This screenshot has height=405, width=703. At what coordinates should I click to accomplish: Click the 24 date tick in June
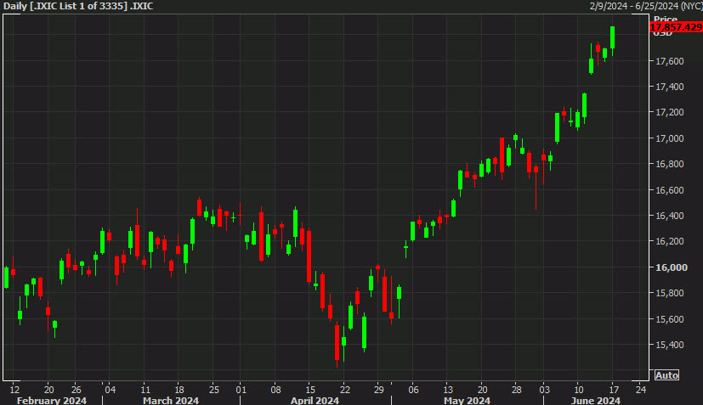pos(641,388)
